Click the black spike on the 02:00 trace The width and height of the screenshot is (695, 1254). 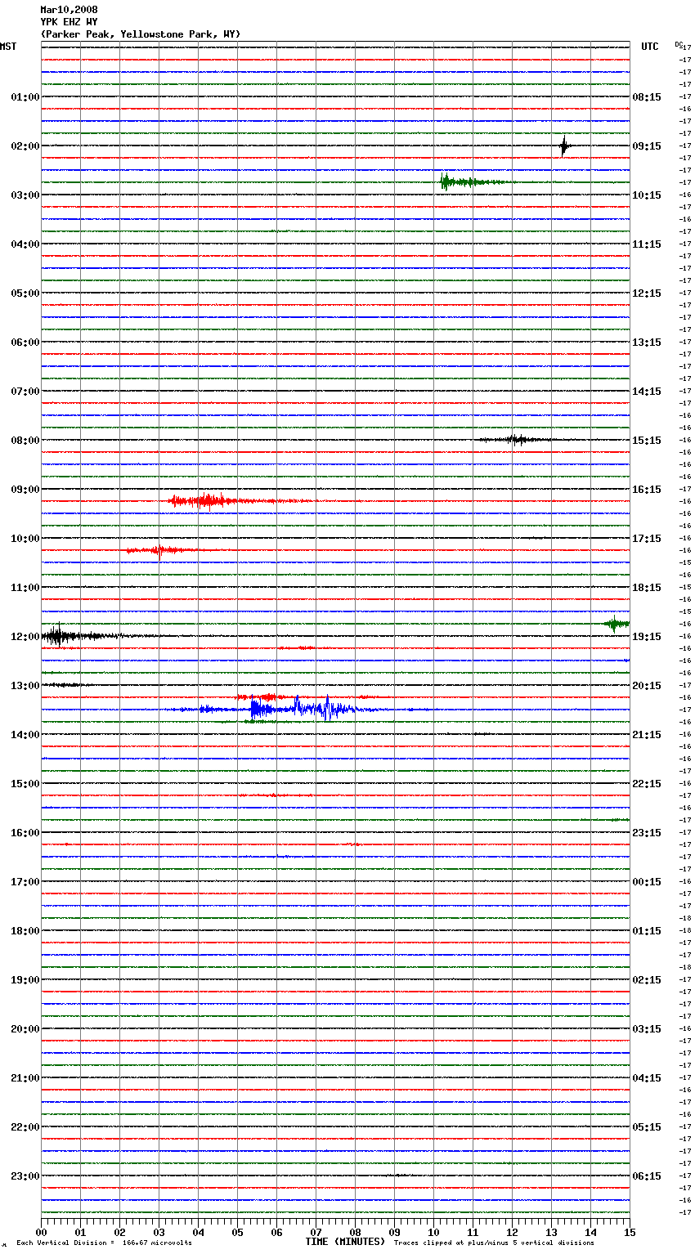click(563, 146)
